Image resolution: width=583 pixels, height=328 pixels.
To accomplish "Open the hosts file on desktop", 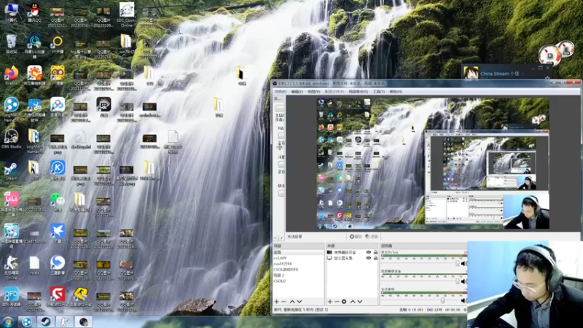I will click(x=34, y=265).
